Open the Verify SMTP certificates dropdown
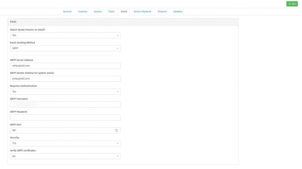The height and width of the screenshot is (169, 302). pos(65,156)
